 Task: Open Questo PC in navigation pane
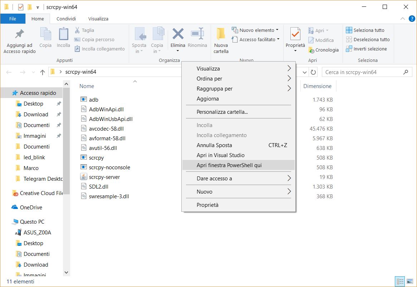point(28,222)
